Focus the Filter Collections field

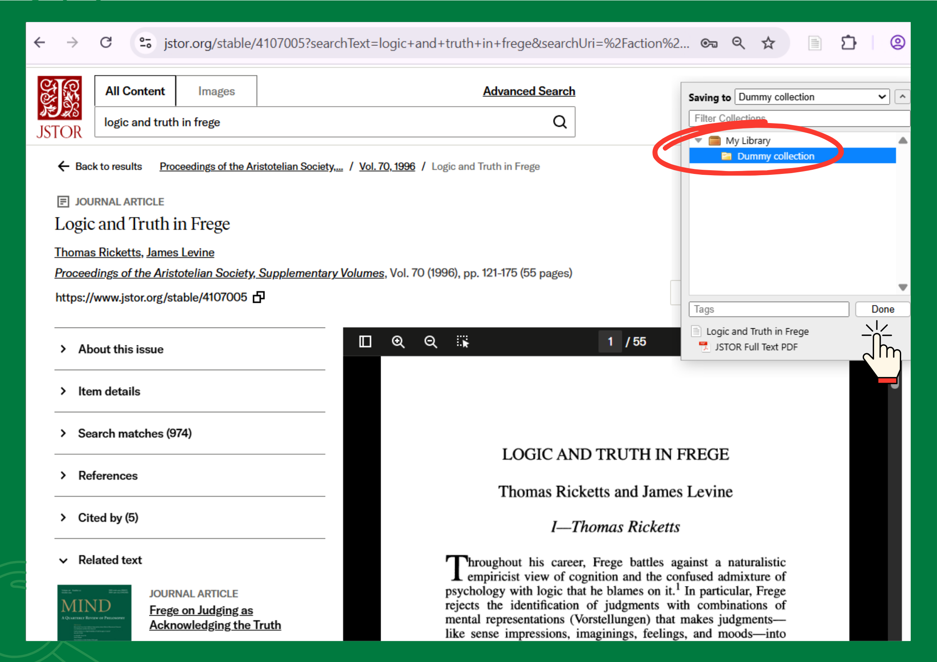pos(799,118)
